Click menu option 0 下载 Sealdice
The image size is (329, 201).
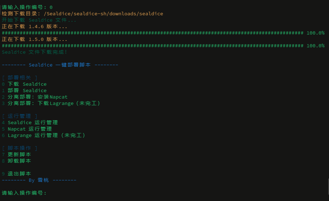point(27,84)
